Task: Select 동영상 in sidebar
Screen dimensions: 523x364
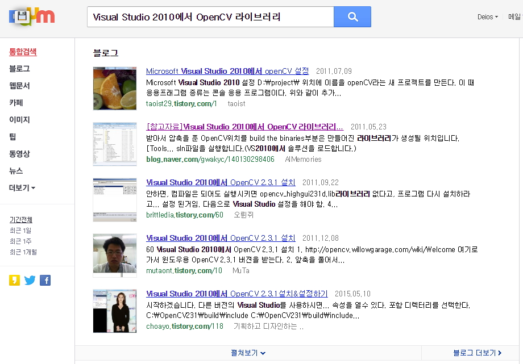Action: (19, 154)
